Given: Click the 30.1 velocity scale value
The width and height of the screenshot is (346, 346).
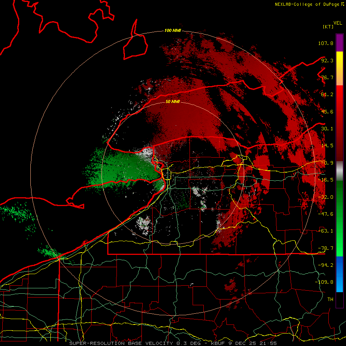Looking at the screenshot, I should point(327,129).
